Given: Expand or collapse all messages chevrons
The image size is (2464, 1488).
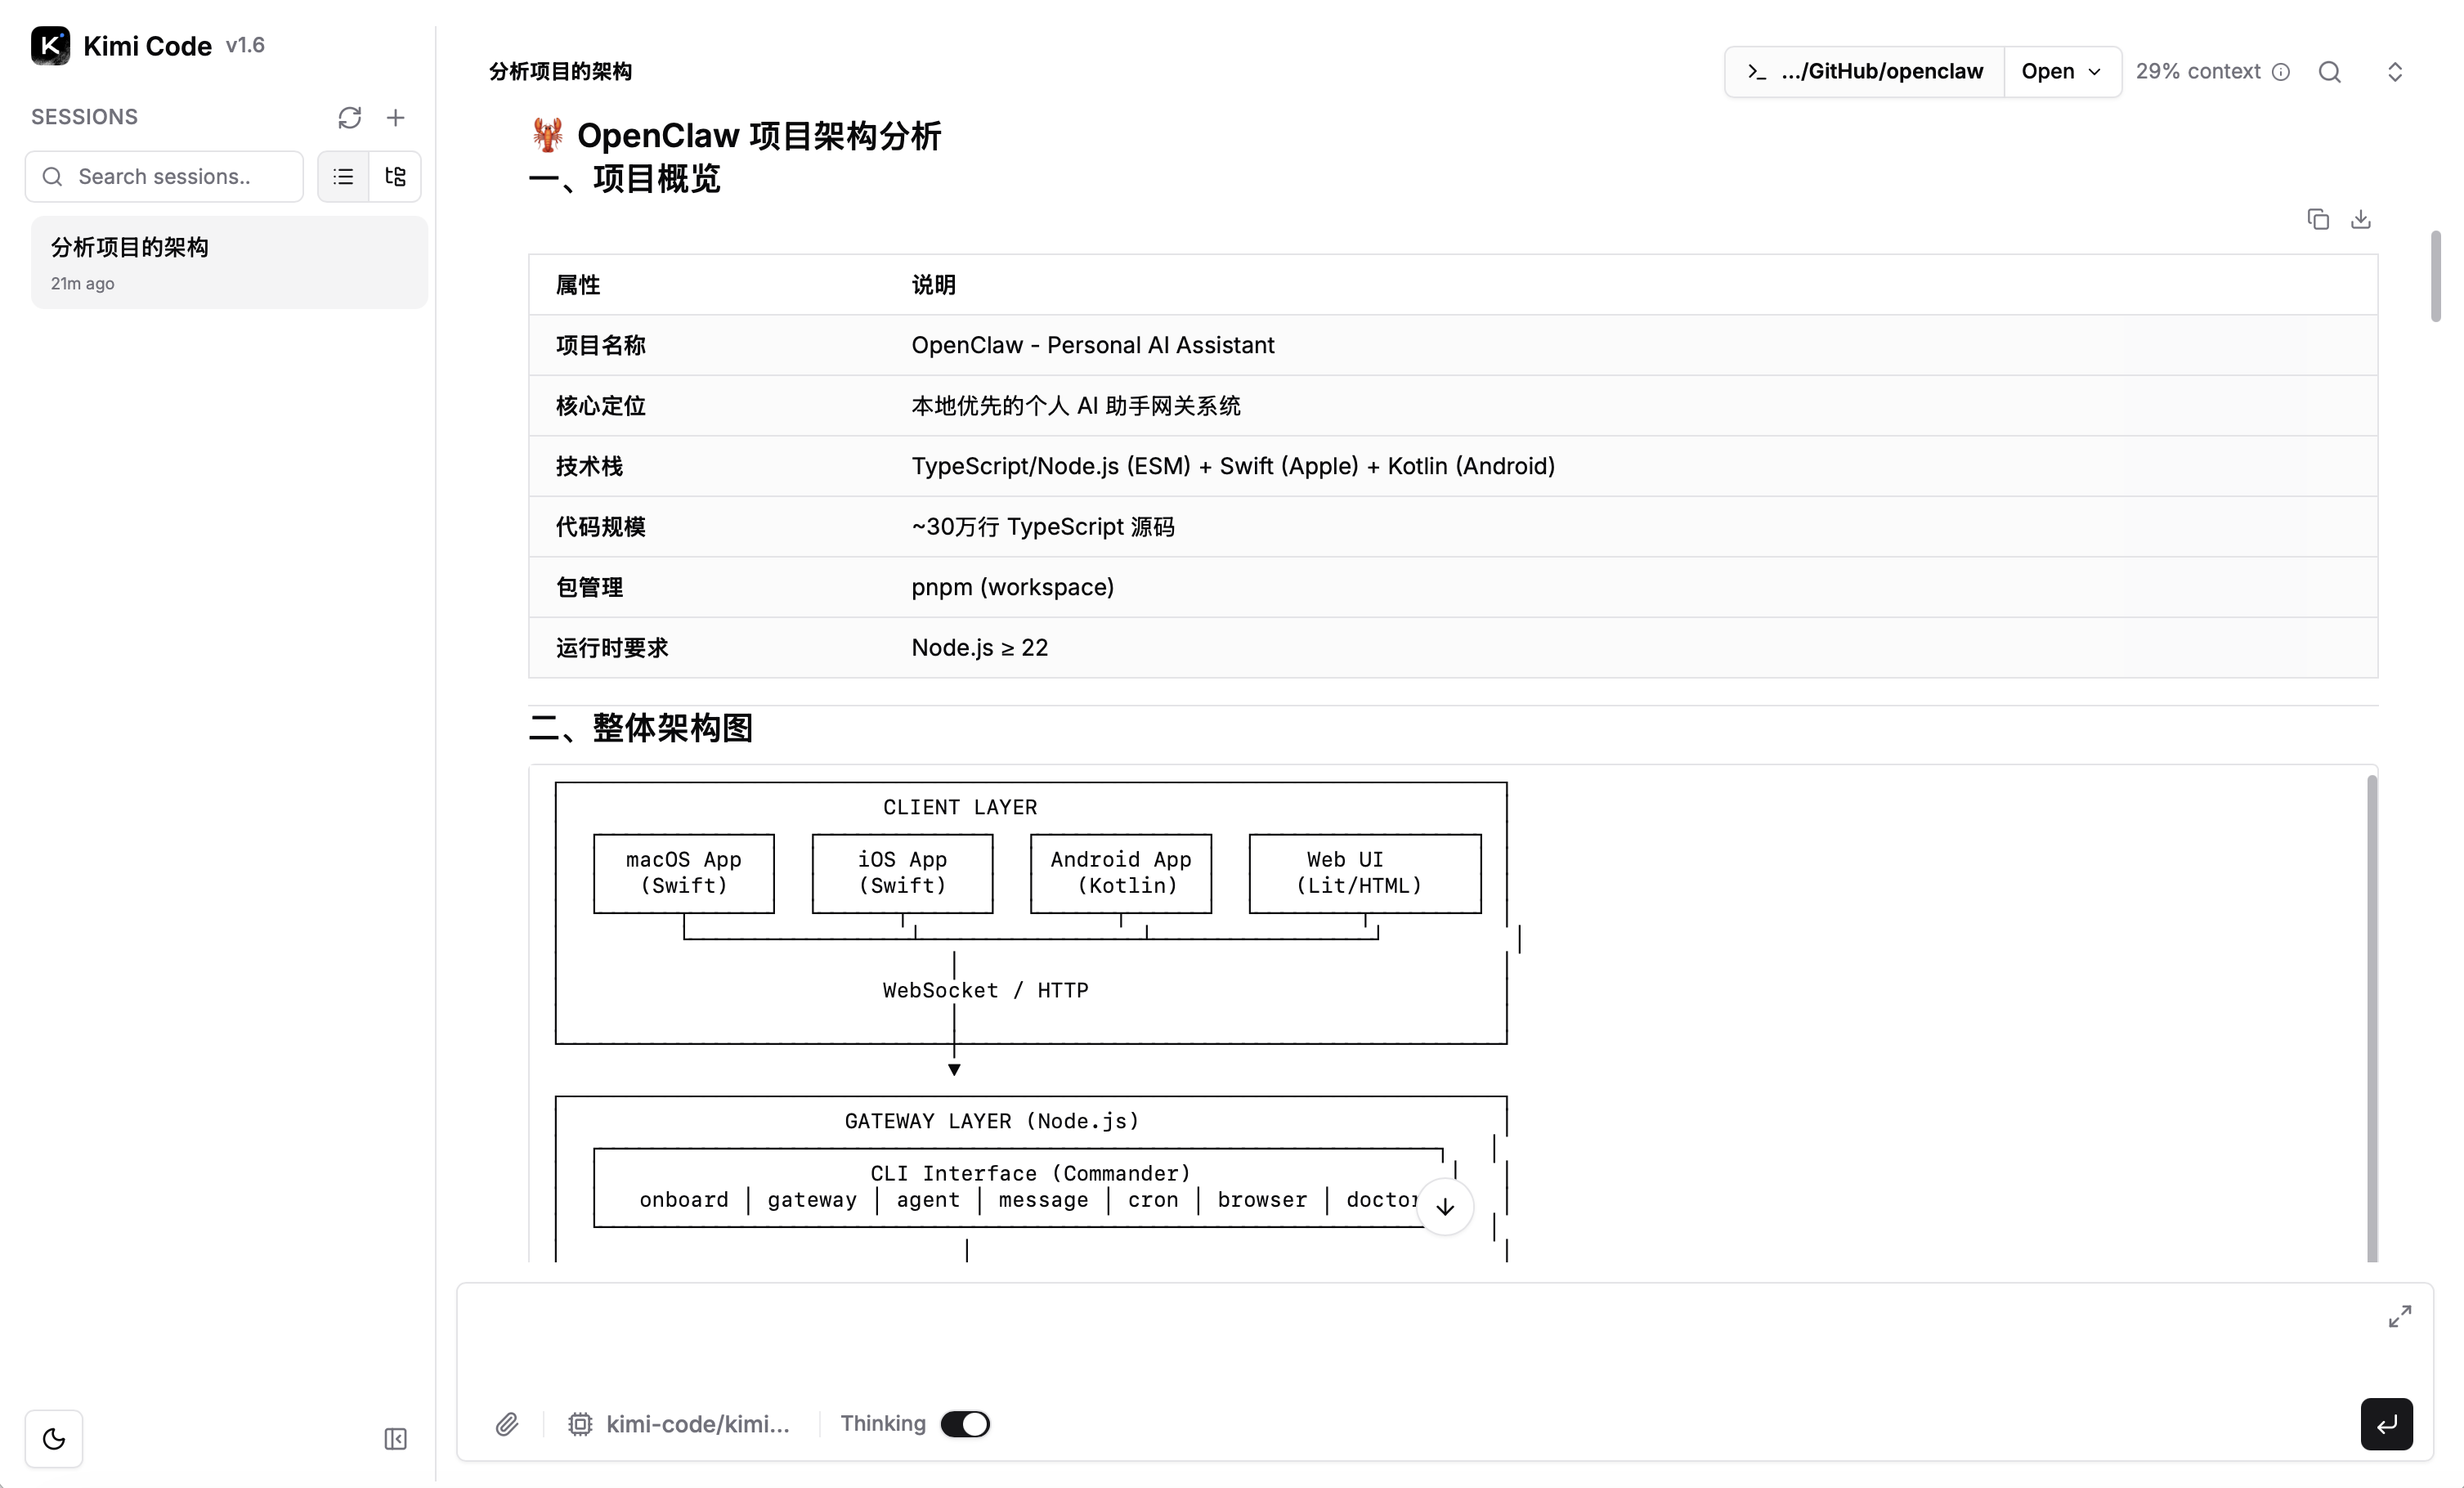Looking at the screenshot, I should (2394, 72).
